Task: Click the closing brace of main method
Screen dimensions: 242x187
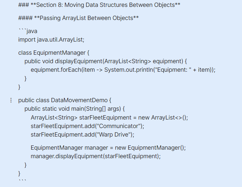Action: (x=26, y=164)
